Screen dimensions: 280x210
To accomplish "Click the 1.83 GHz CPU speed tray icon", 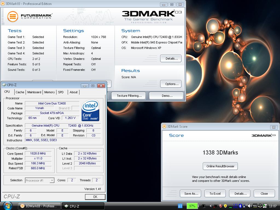I will pos(235,206).
